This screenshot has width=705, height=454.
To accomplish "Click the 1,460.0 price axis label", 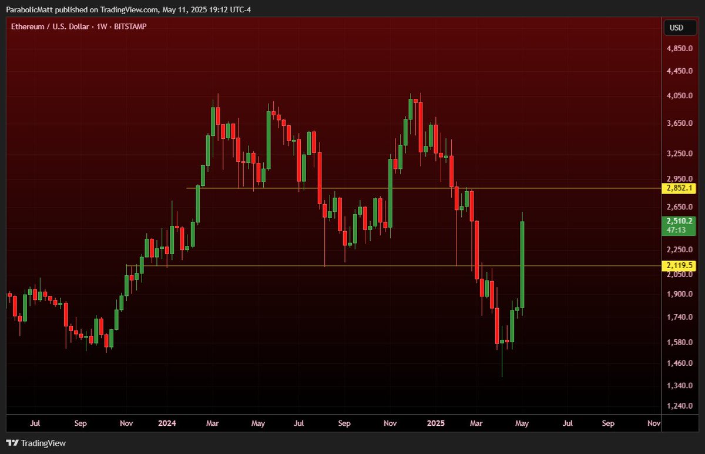I will 679,363.
